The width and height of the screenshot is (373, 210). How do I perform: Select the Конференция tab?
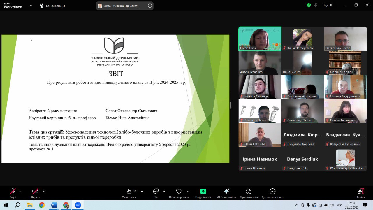(52, 6)
